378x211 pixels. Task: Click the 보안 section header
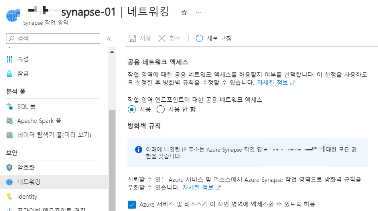tap(12, 153)
